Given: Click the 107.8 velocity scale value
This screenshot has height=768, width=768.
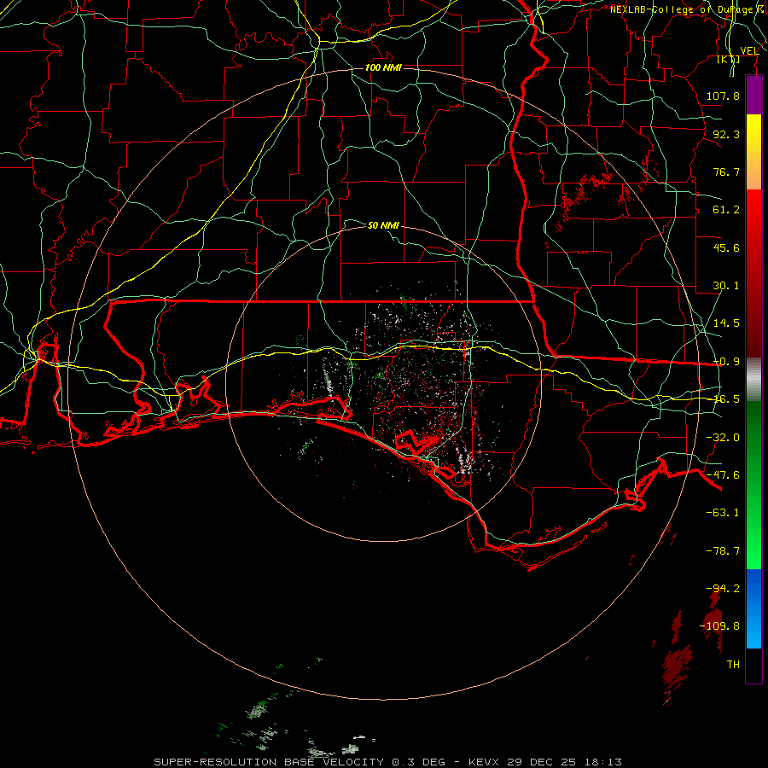Looking at the screenshot, I should pos(723,96).
